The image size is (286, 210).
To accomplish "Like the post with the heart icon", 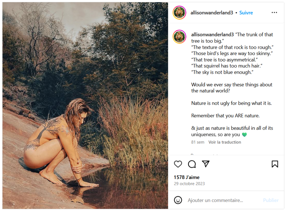I will click(178, 164).
